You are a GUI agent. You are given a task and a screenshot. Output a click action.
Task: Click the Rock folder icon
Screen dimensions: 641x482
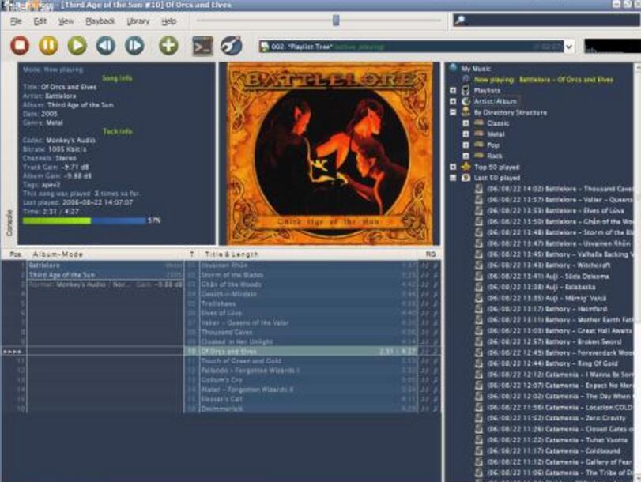479,156
